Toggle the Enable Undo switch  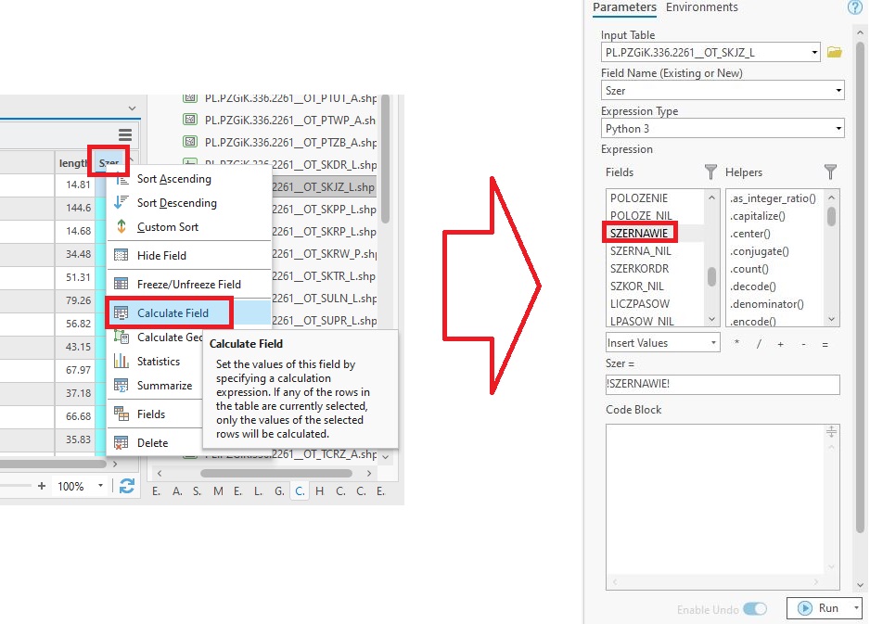click(x=755, y=608)
